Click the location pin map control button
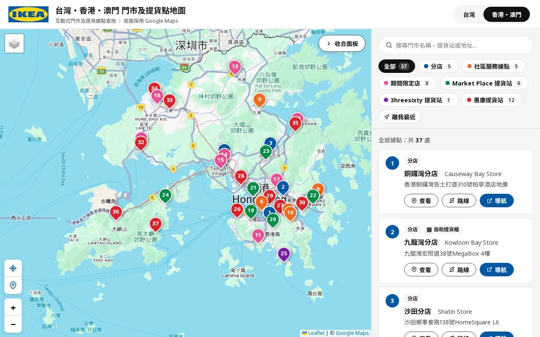540x337 pixels. (13, 285)
